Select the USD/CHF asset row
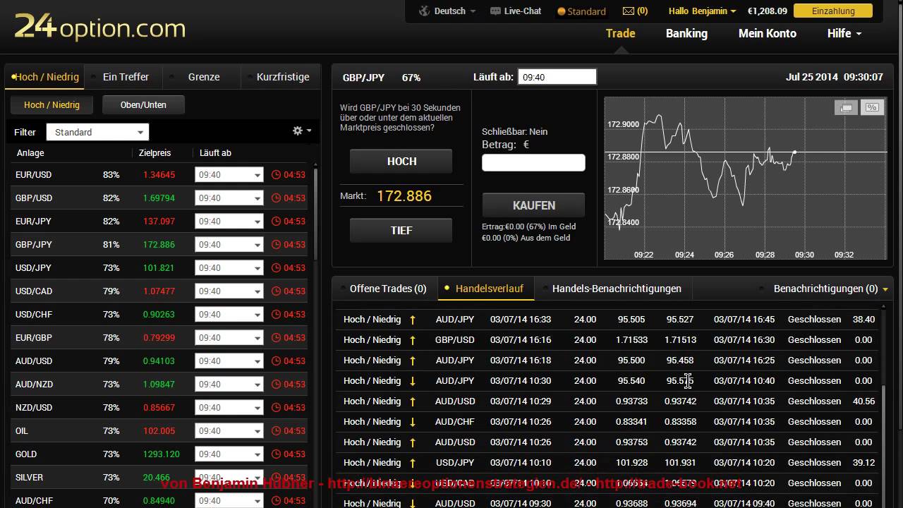Screen dimensions: 903x508 (x=159, y=315)
